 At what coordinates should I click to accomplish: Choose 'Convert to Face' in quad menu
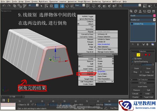(87, 34)
